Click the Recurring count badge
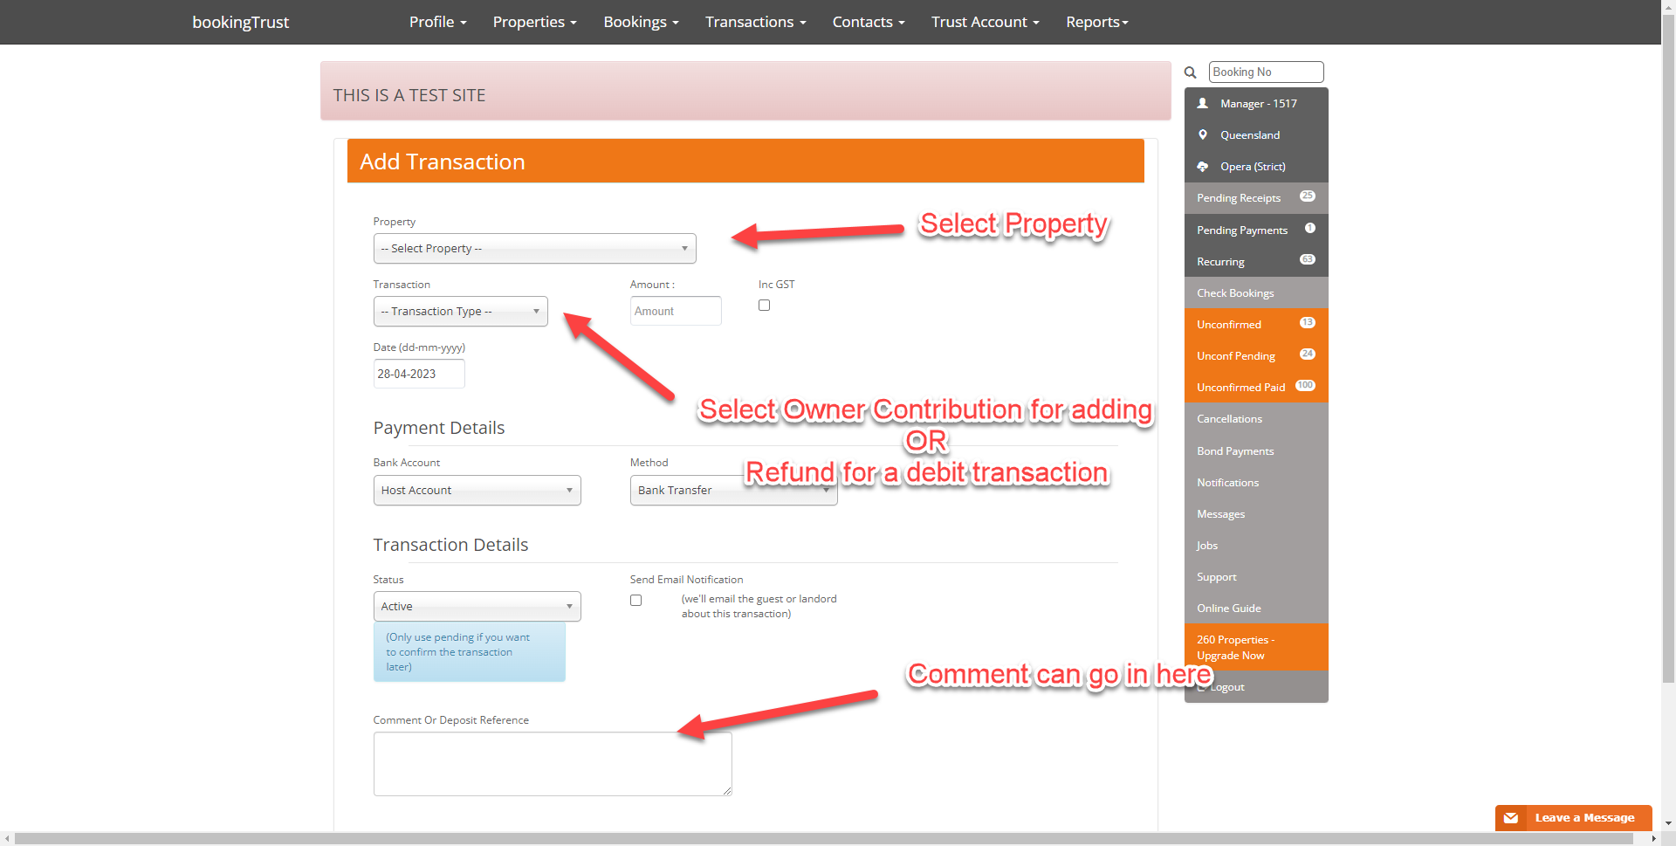 (x=1307, y=259)
